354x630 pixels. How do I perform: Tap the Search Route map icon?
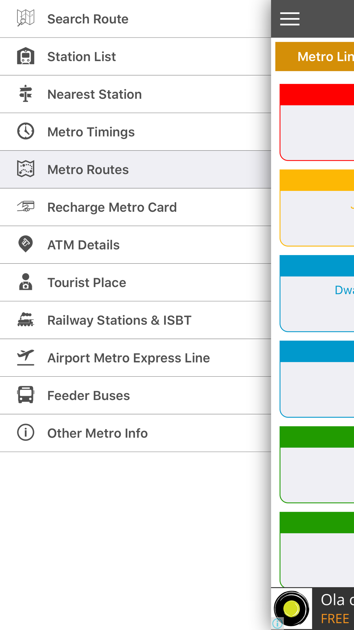coord(25,18)
